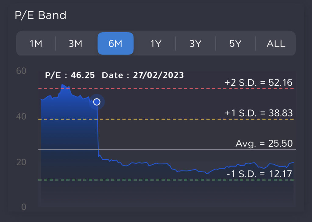Click the +2 S.D. = 52.16 label

click(258, 82)
